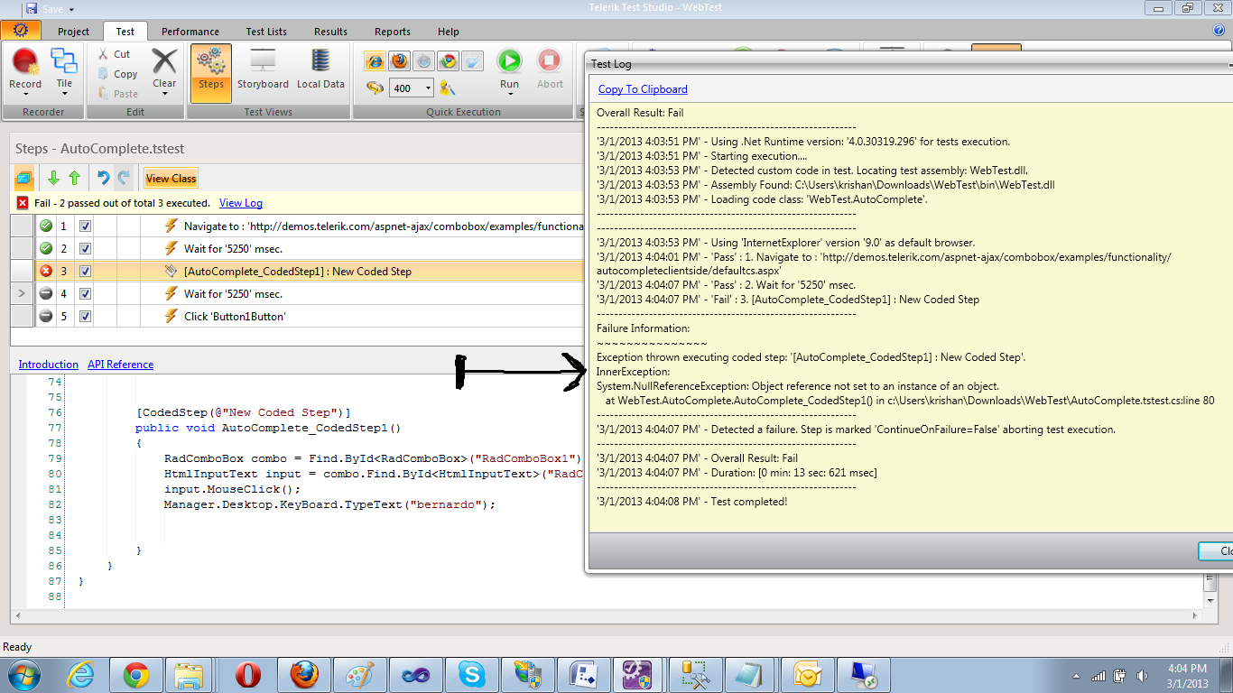This screenshot has width=1233, height=693.
Task: Expand the Clear dropdown arrow
Action: [x=164, y=94]
